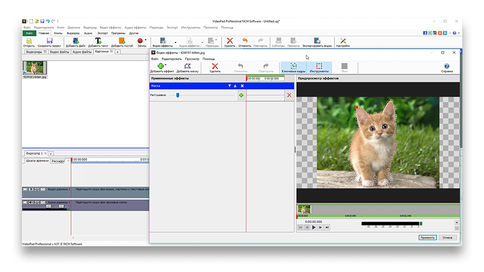Toggle mute speaker on Аудио дорожка 1
Screen dimensions: 484x272
(x=31, y=202)
